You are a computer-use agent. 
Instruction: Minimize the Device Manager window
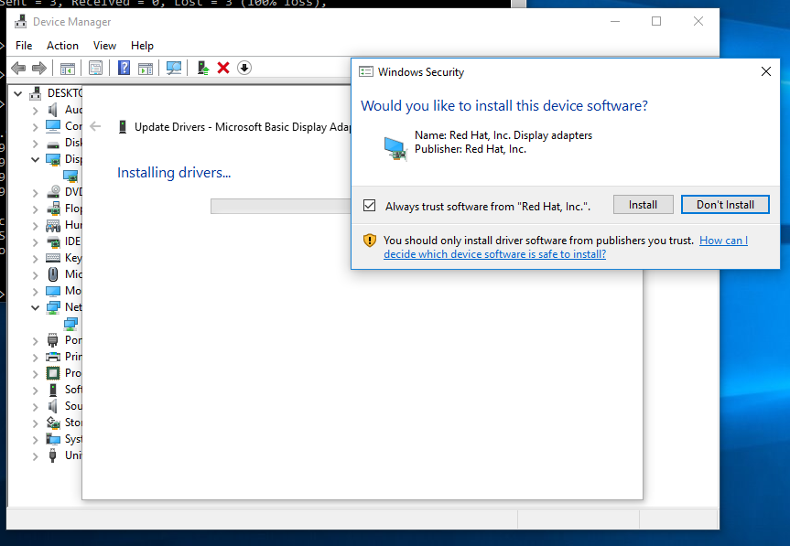(x=614, y=21)
